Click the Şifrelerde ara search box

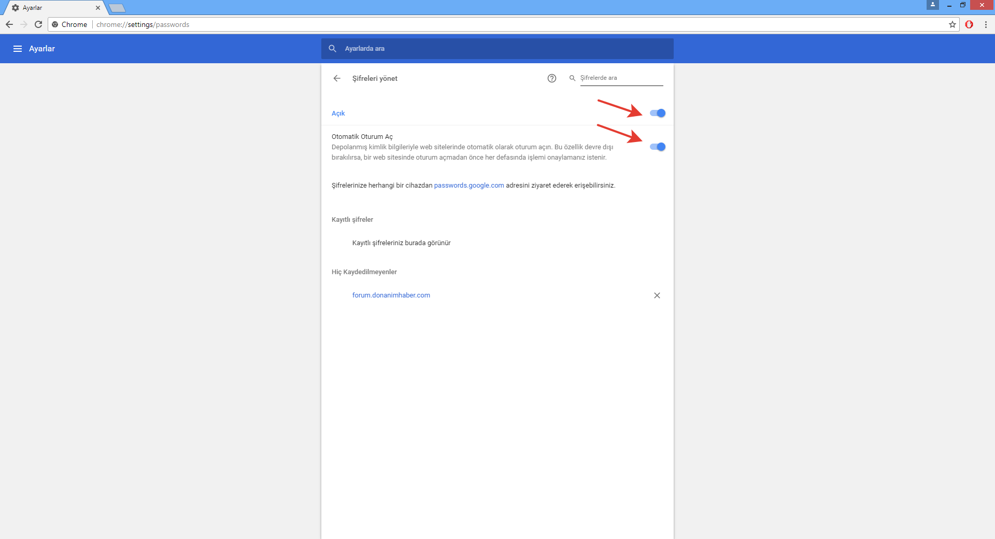[x=621, y=78]
